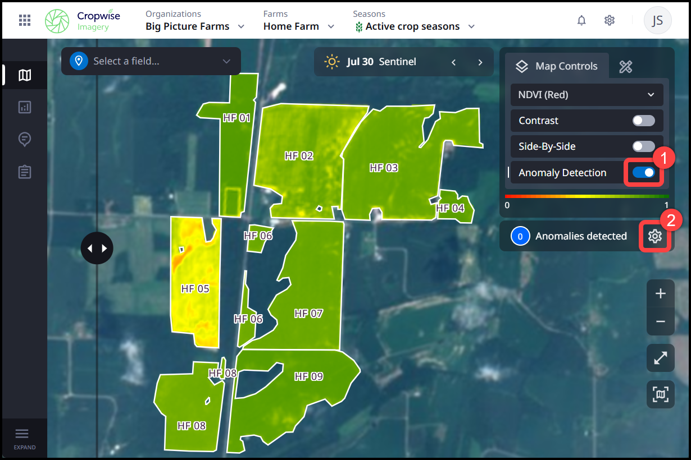
Task: Select the map view sidebar icon
Action: (25, 75)
